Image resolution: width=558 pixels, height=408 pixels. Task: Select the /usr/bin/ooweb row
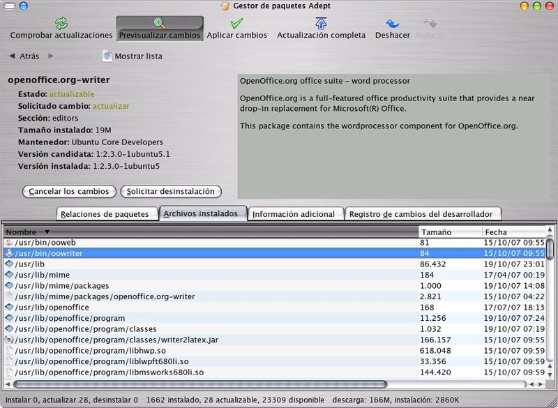(x=274, y=243)
